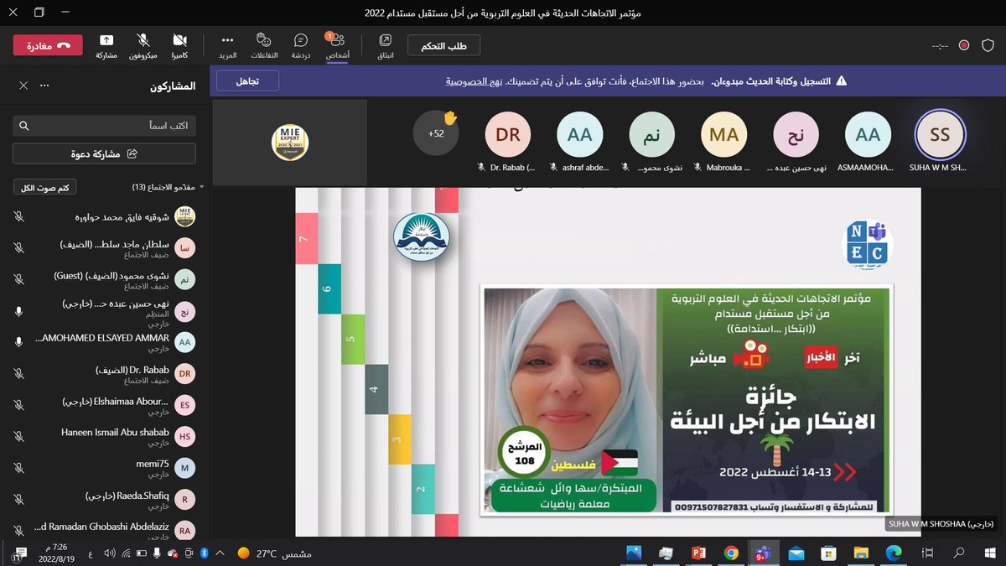Click the سا avatar of سلطان ماجد
This screenshot has height=566, width=1006.
click(184, 248)
